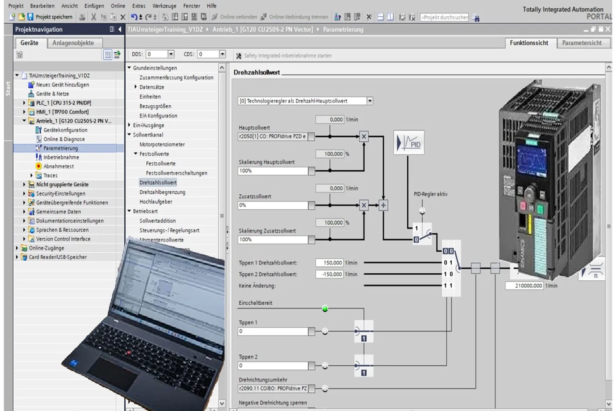616x411 pixels.
Task: Click the diagram vertical scrollbar down arrow
Action: (609, 404)
